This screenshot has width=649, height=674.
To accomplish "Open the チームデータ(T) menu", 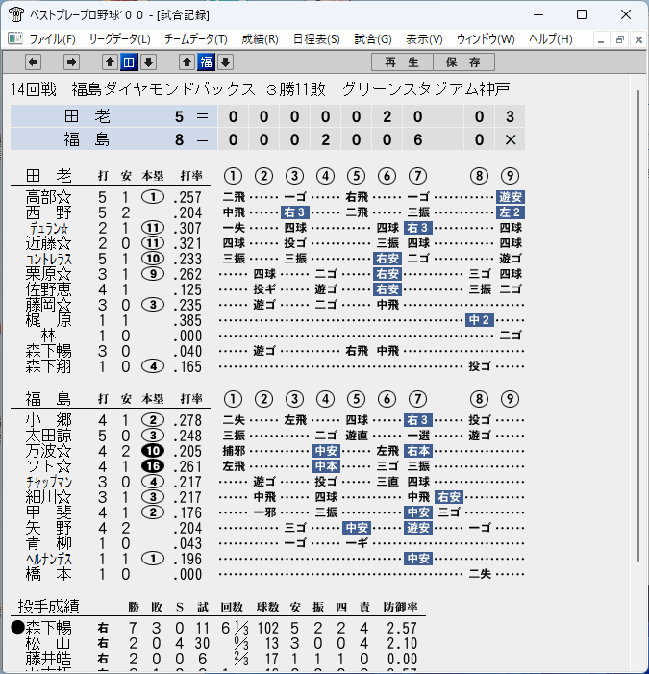I will (195, 39).
